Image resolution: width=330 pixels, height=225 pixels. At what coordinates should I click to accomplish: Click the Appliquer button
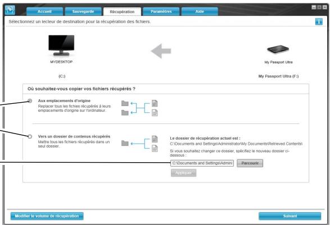pyautogui.click(x=183, y=173)
